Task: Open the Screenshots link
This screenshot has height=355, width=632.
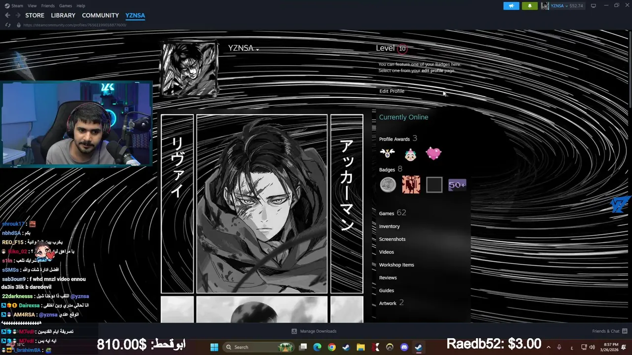Action: coord(392,239)
